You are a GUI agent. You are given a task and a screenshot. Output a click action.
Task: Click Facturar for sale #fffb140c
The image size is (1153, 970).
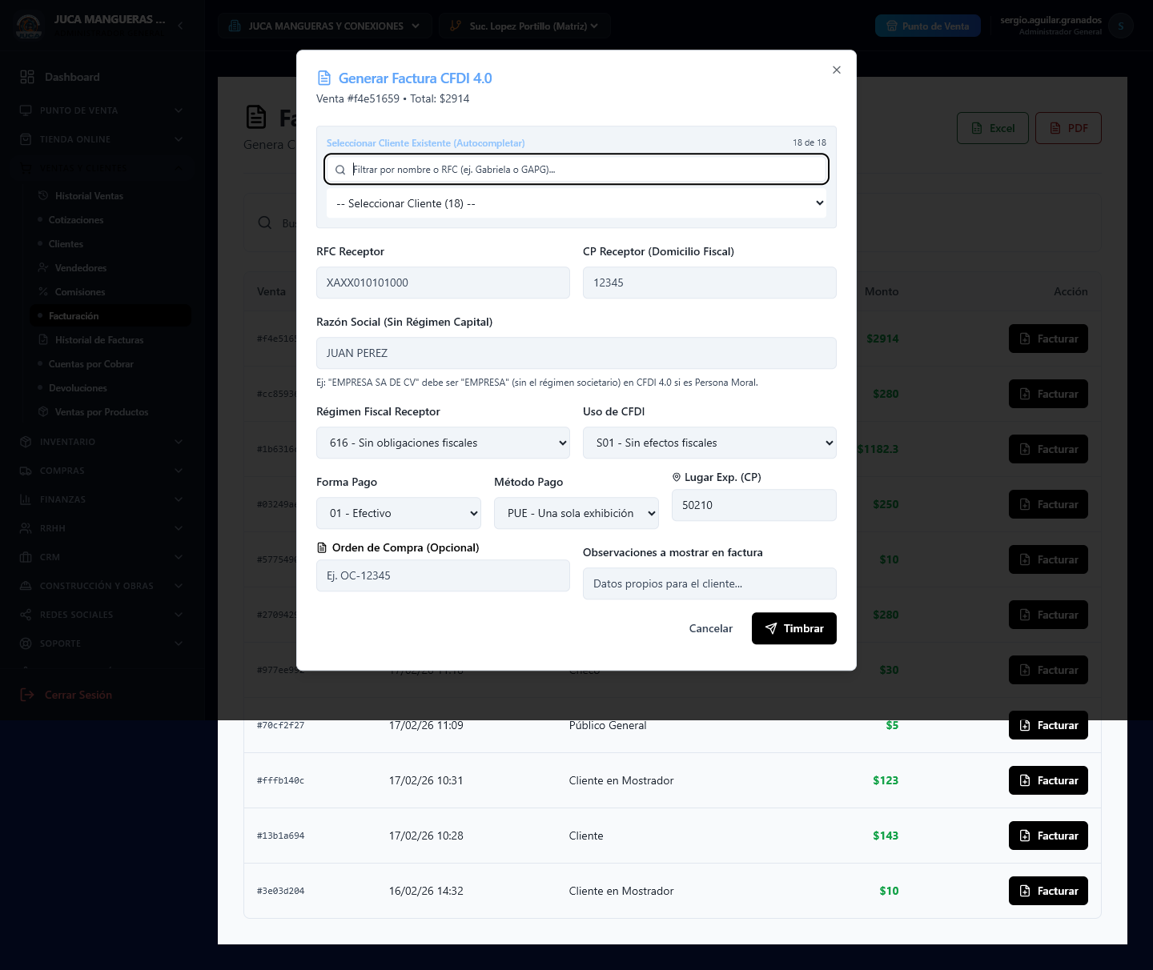[x=1048, y=780]
